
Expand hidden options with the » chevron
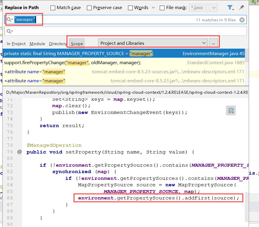coord(153,8)
